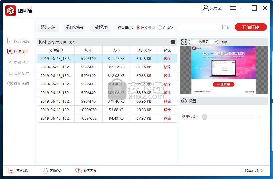Click the 图叫兽 app logo icon
This screenshot has width=273, height=179.
point(11,11)
